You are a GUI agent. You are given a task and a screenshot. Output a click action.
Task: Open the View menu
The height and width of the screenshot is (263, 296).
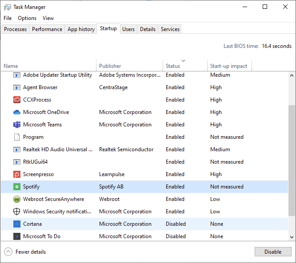pyautogui.click(x=48, y=18)
